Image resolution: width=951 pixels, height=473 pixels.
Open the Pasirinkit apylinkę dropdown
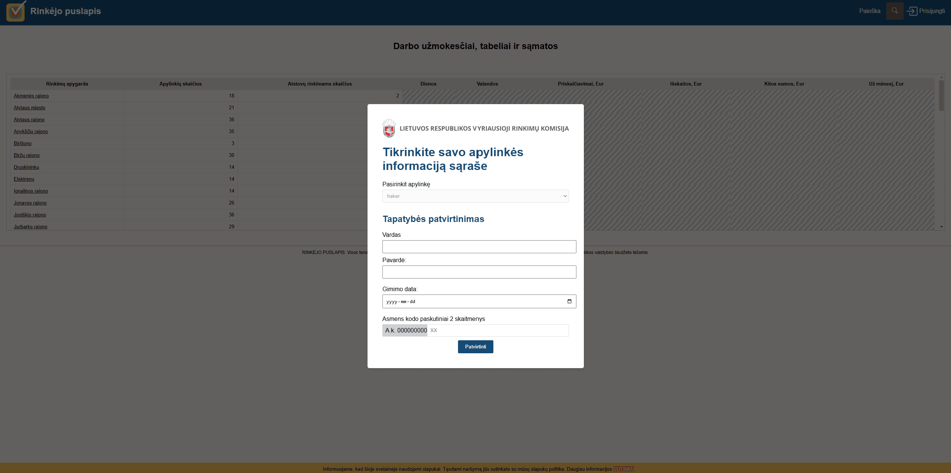(475, 196)
